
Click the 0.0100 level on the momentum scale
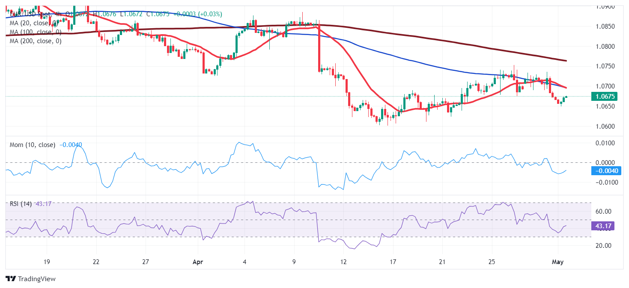pyautogui.click(x=605, y=143)
